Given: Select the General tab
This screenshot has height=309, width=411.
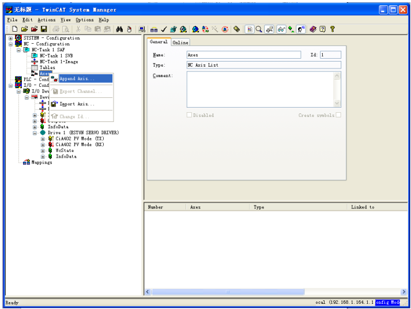Looking at the screenshot, I should coord(159,42).
